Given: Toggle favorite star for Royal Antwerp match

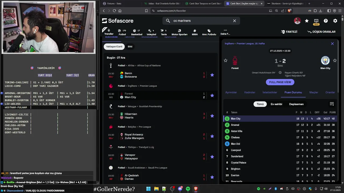Looking at the screenshot, I should pyautogui.click(x=212, y=136).
